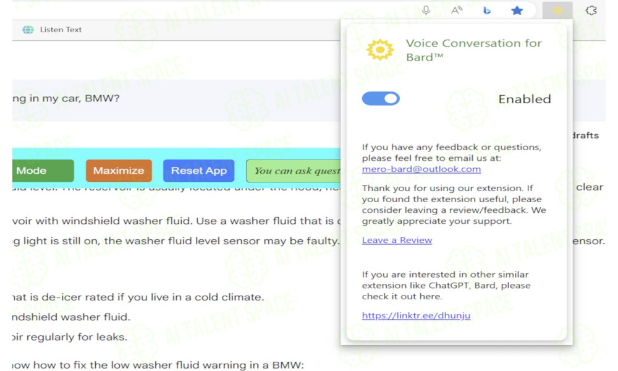
Task: Click the 'Enabled' label text
Action: (525, 99)
